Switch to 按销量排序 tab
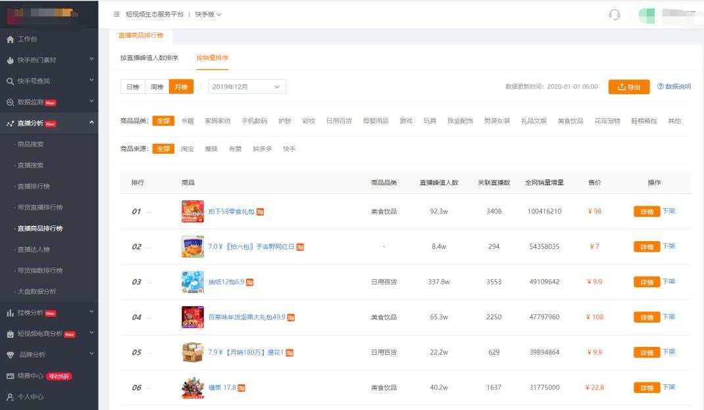 [213, 58]
